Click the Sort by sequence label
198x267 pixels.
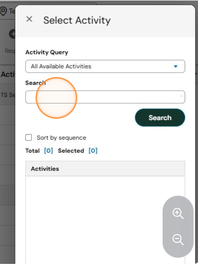tap(62, 138)
